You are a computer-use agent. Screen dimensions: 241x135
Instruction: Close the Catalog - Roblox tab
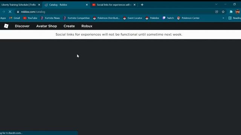pos(87,5)
